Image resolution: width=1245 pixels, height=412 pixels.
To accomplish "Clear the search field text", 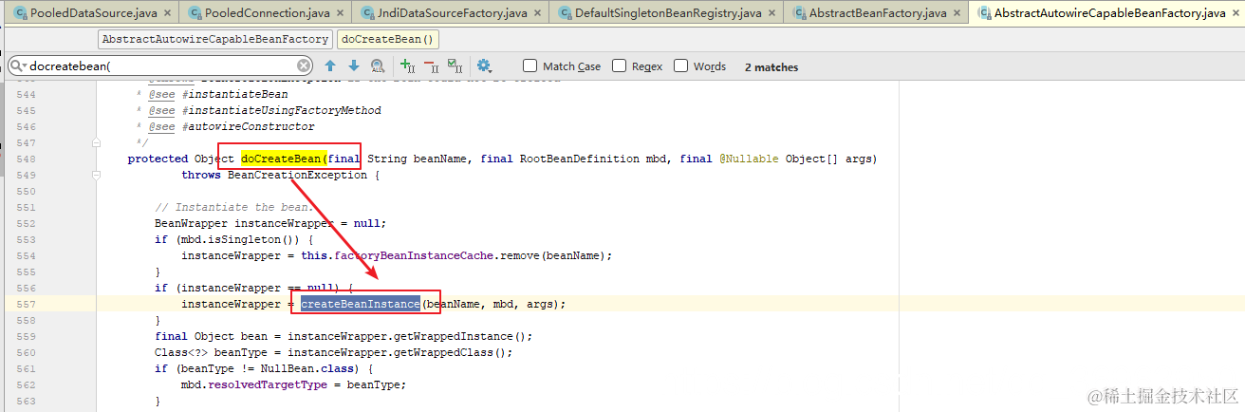I will point(304,66).
